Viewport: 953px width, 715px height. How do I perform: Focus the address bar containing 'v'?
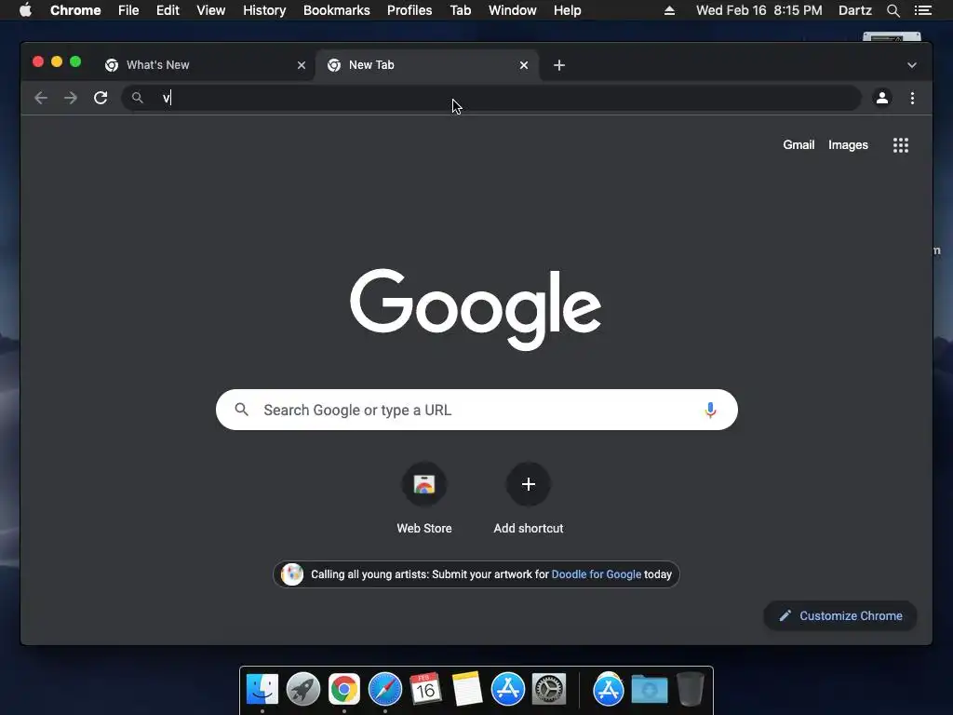(x=491, y=98)
